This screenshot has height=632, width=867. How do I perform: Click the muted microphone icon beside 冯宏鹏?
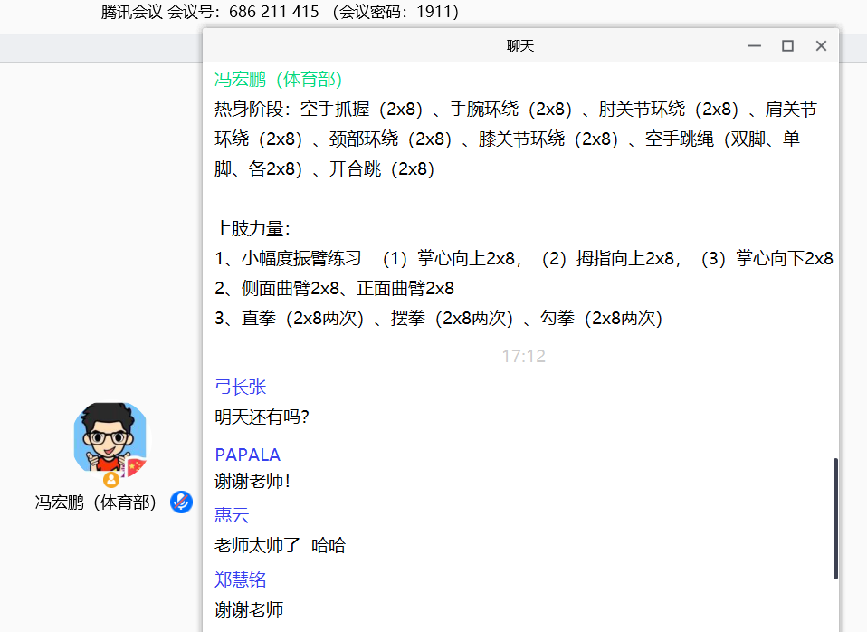[x=181, y=502]
